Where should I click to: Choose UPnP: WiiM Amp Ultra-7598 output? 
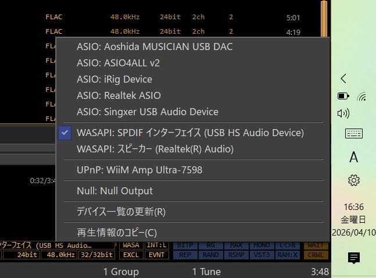(193, 170)
